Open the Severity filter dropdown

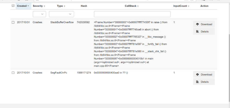click(x=39, y=14)
